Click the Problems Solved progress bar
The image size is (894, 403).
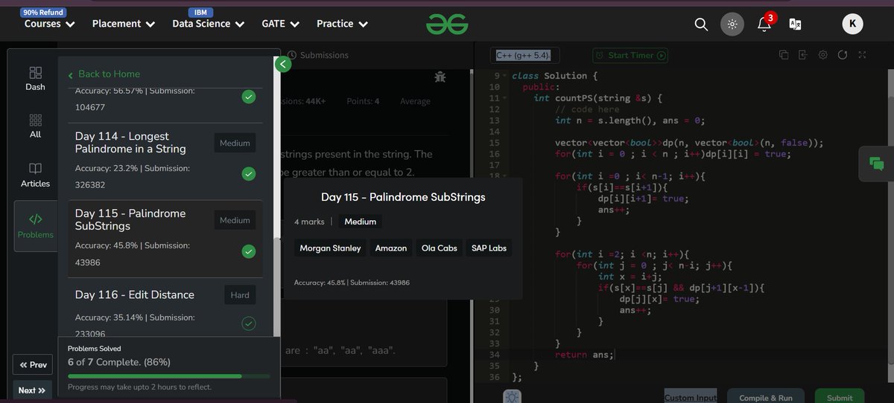coord(168,376)
